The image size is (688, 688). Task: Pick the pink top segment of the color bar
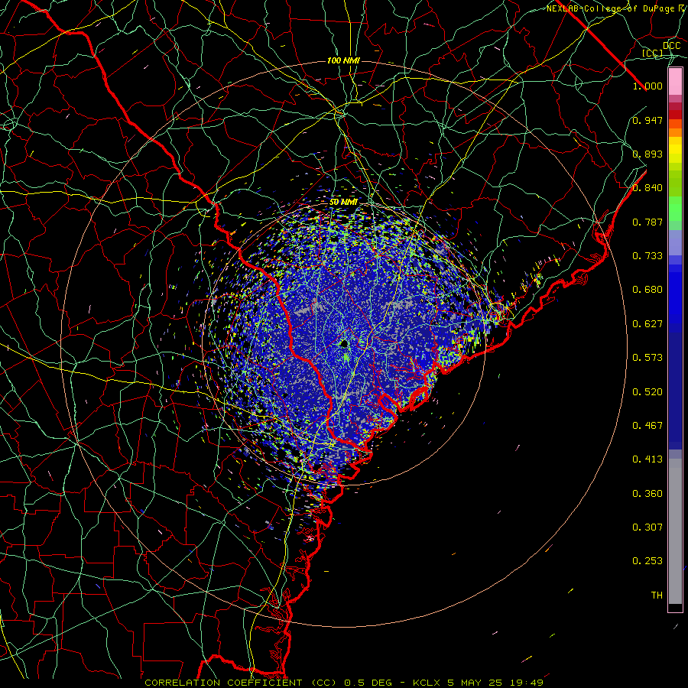tap(675, 82)
